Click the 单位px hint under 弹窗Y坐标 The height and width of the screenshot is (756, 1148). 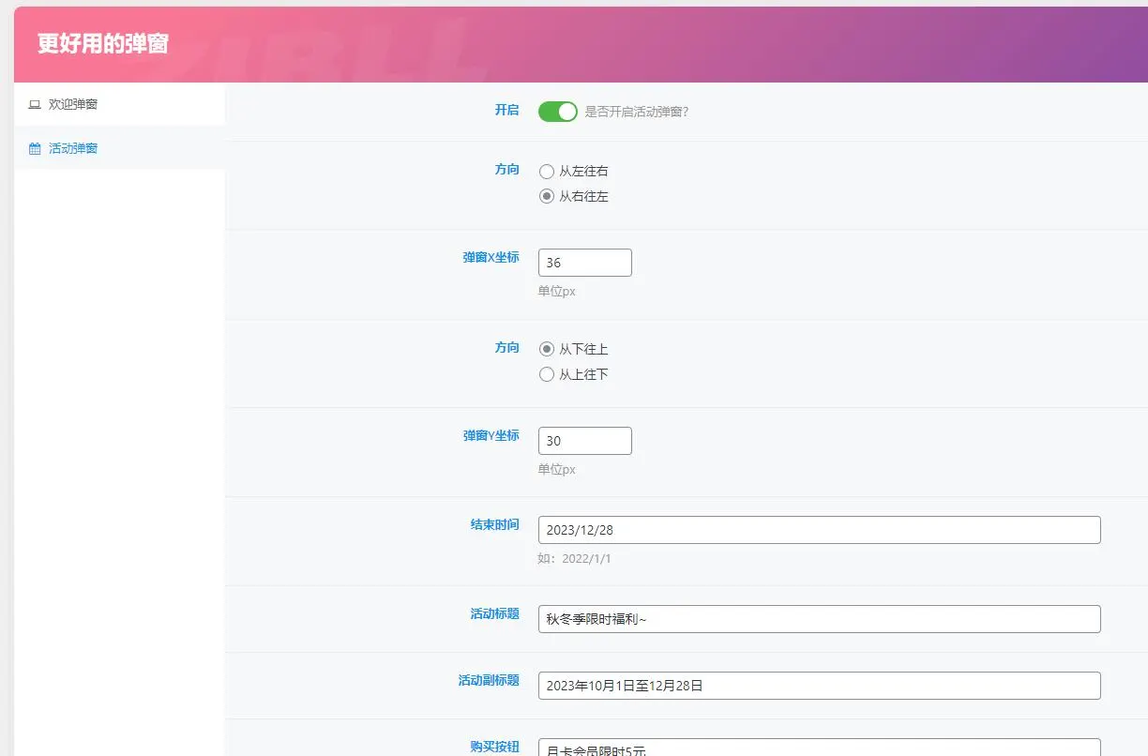[x=557, y=470]
